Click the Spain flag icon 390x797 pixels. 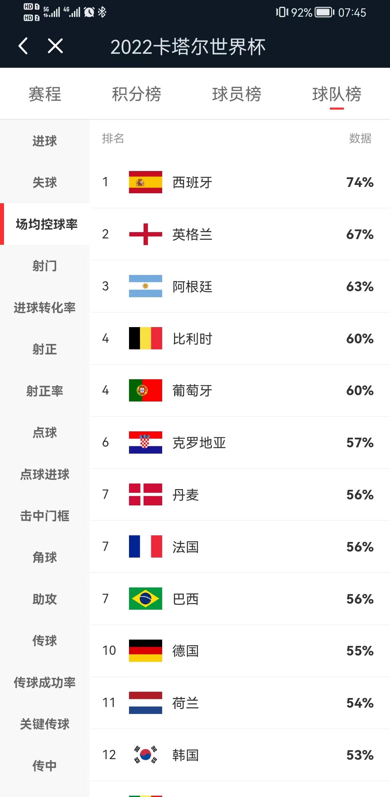click(x=145, y=182)
